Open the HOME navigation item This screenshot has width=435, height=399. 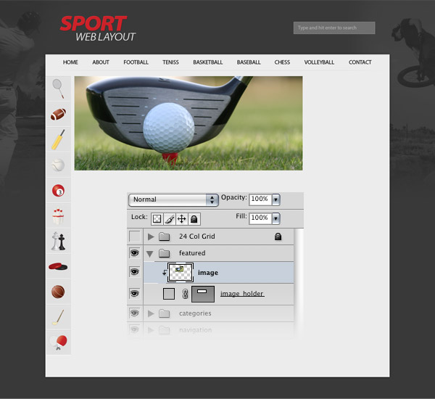70,62
